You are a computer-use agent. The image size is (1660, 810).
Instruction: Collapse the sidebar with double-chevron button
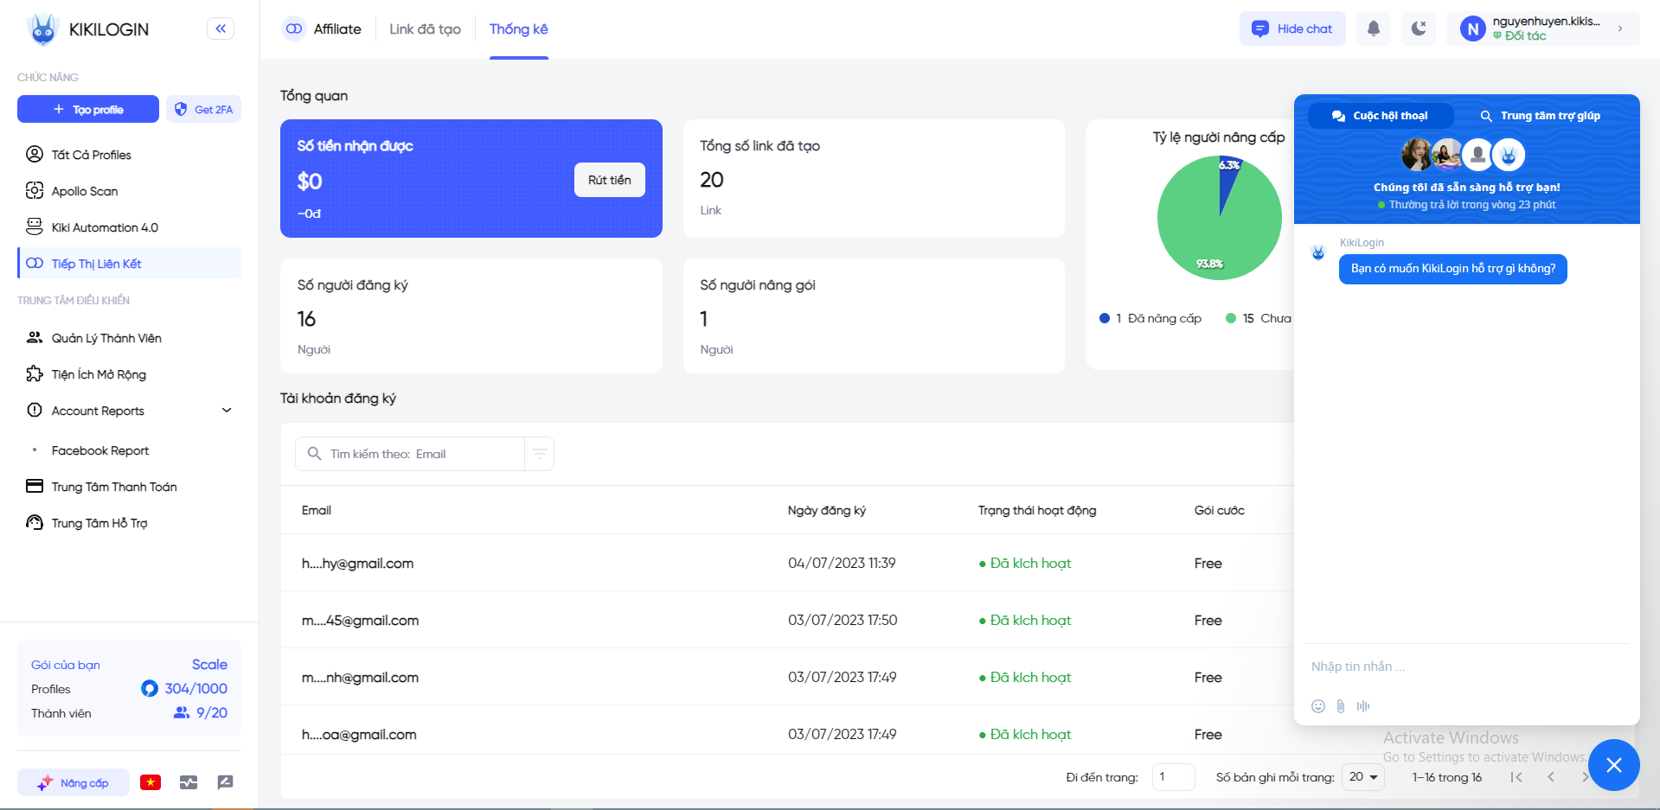(x=221, y=29)
